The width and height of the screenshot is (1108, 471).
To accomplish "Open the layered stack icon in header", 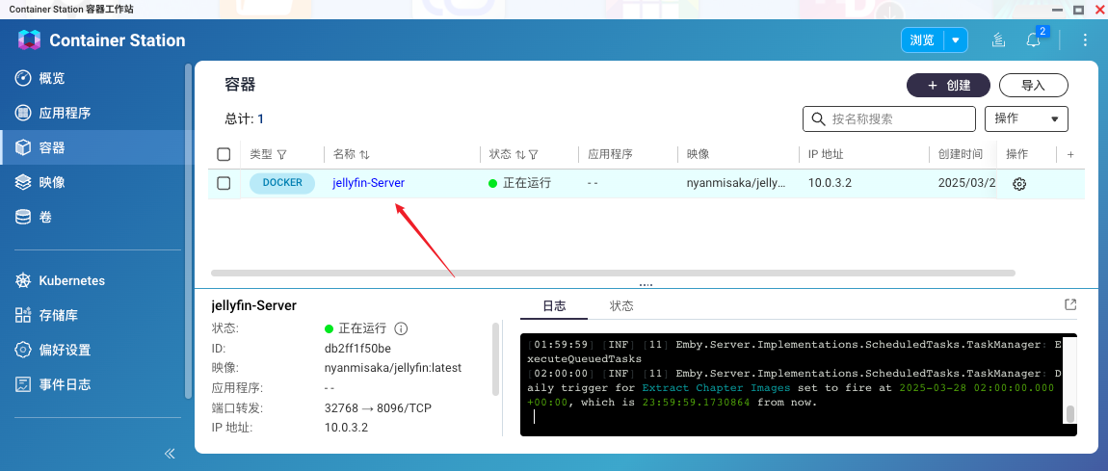I will pyautogui.click(x=998, y=40).
